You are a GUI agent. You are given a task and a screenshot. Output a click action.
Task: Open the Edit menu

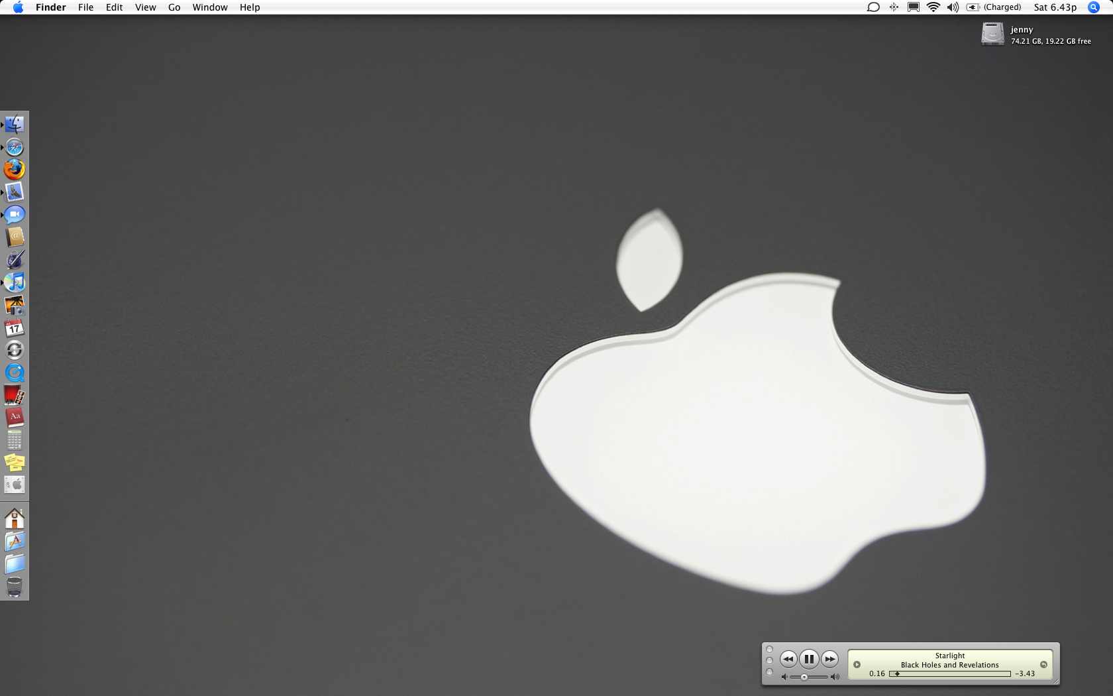tap(114, 7)
